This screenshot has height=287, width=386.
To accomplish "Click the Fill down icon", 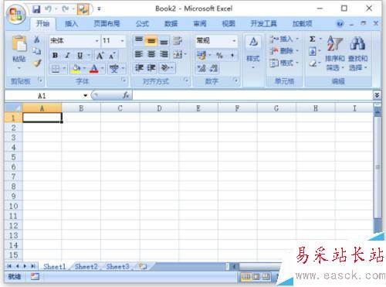I will [313, 51].
